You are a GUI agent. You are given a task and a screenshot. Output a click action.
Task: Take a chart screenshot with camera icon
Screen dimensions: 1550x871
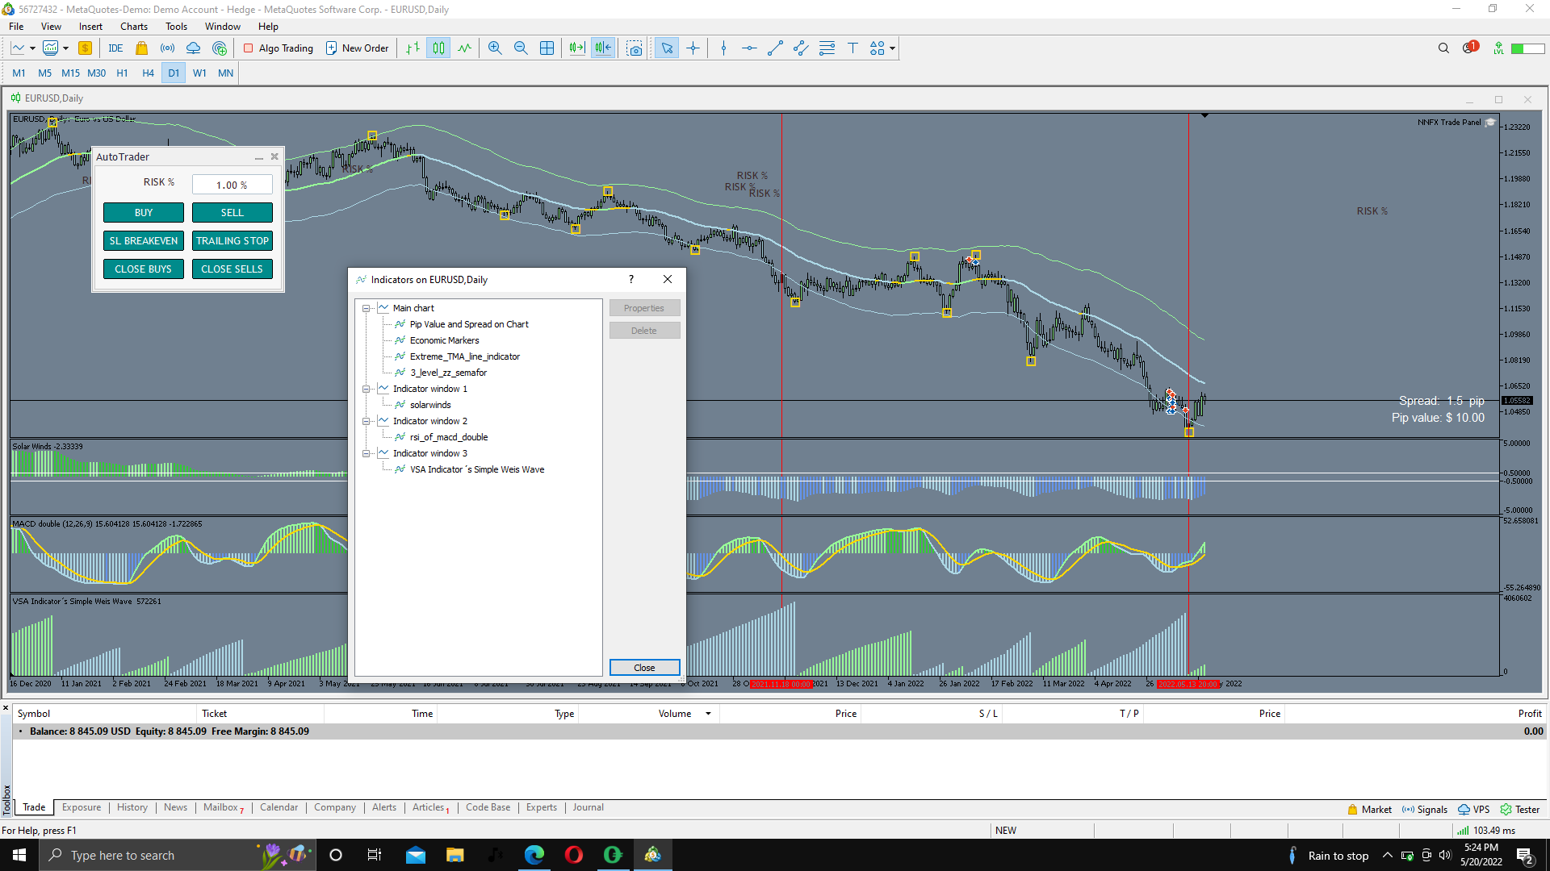click(x=635, y=48)
